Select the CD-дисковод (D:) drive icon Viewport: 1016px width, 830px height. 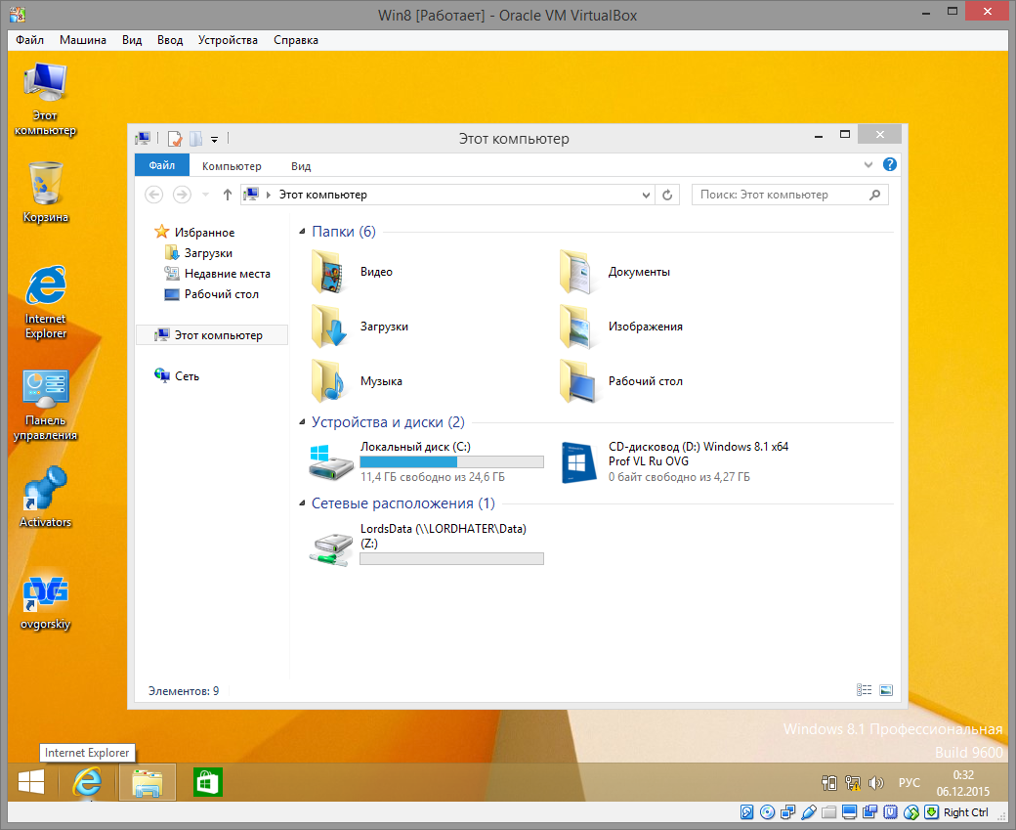[x=578, y=461]
